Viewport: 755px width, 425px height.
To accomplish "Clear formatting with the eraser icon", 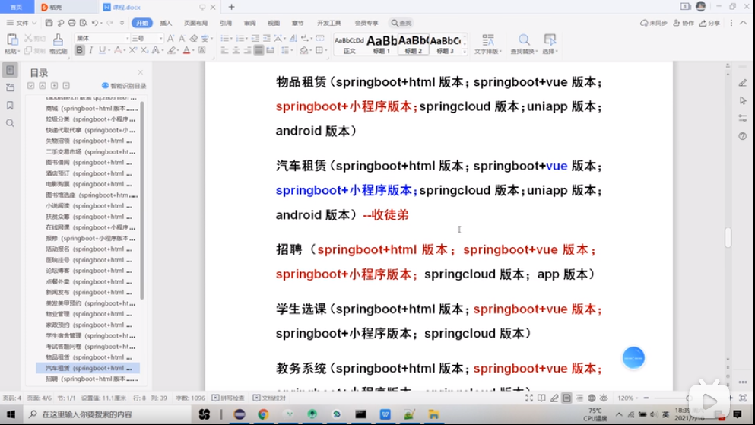I will click(x=194, y=38).
